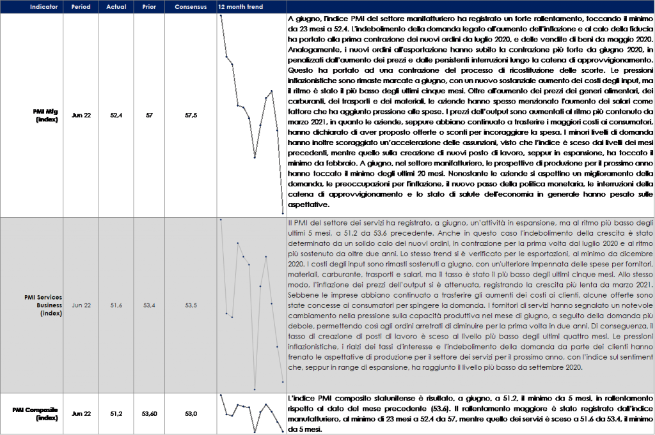Click the Actual column header

[115, 7]
